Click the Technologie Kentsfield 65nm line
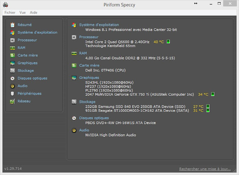The width and height of the screenshot is (239, 175). 111,46
